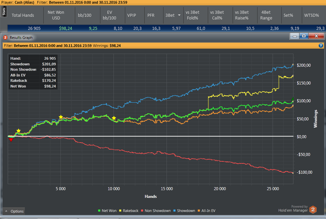The width and height of the screenshot is (326, 219).
Task: Select the $98,24 net won cell in stats row
Action: (66, 28)
